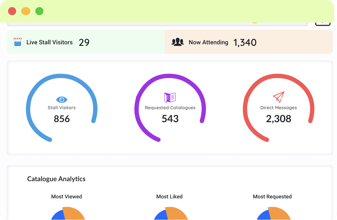The width and height of the screenshot is (337, 220).
Task: Click the Most Liked pie chart
Action: pos(171,213)
